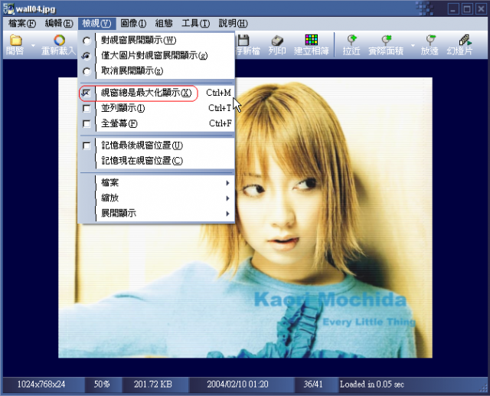
Task: Select 取消展開顯示(Z) radio option
Action: point(87,71)
